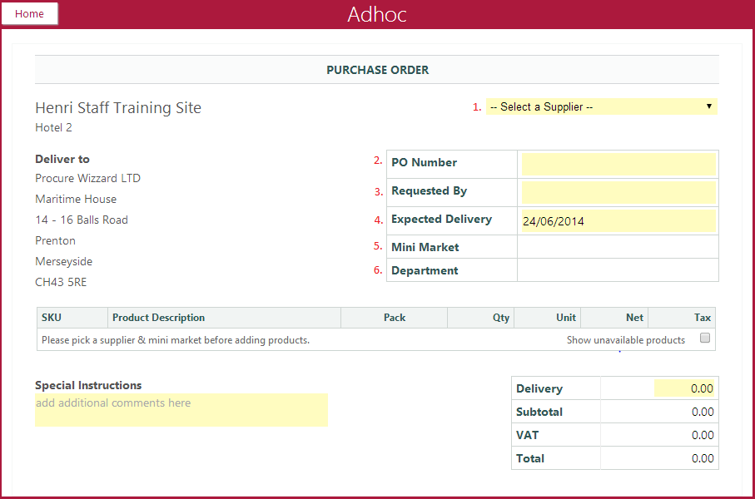Expand the supplier list arrow

click(709, 106)
